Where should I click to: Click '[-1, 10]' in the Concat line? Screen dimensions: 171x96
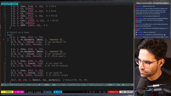pos(17,73)
